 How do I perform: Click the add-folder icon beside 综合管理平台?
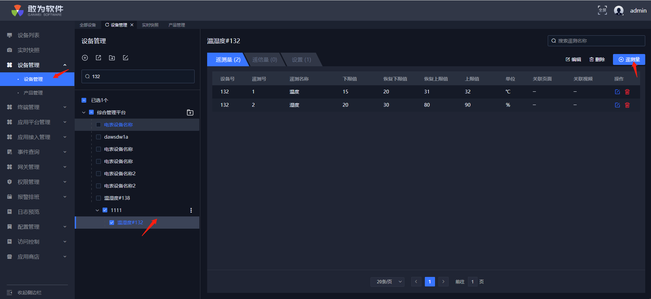pyautogui.click(x=190, y=112)
